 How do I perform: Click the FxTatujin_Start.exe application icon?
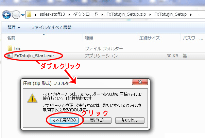point(10,56)
